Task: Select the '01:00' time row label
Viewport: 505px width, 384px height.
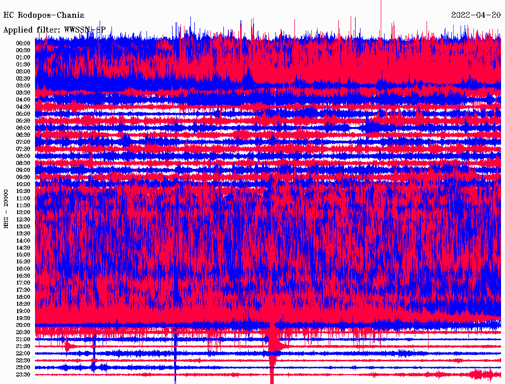Action: pyautogui.click(x=23, y=58)
